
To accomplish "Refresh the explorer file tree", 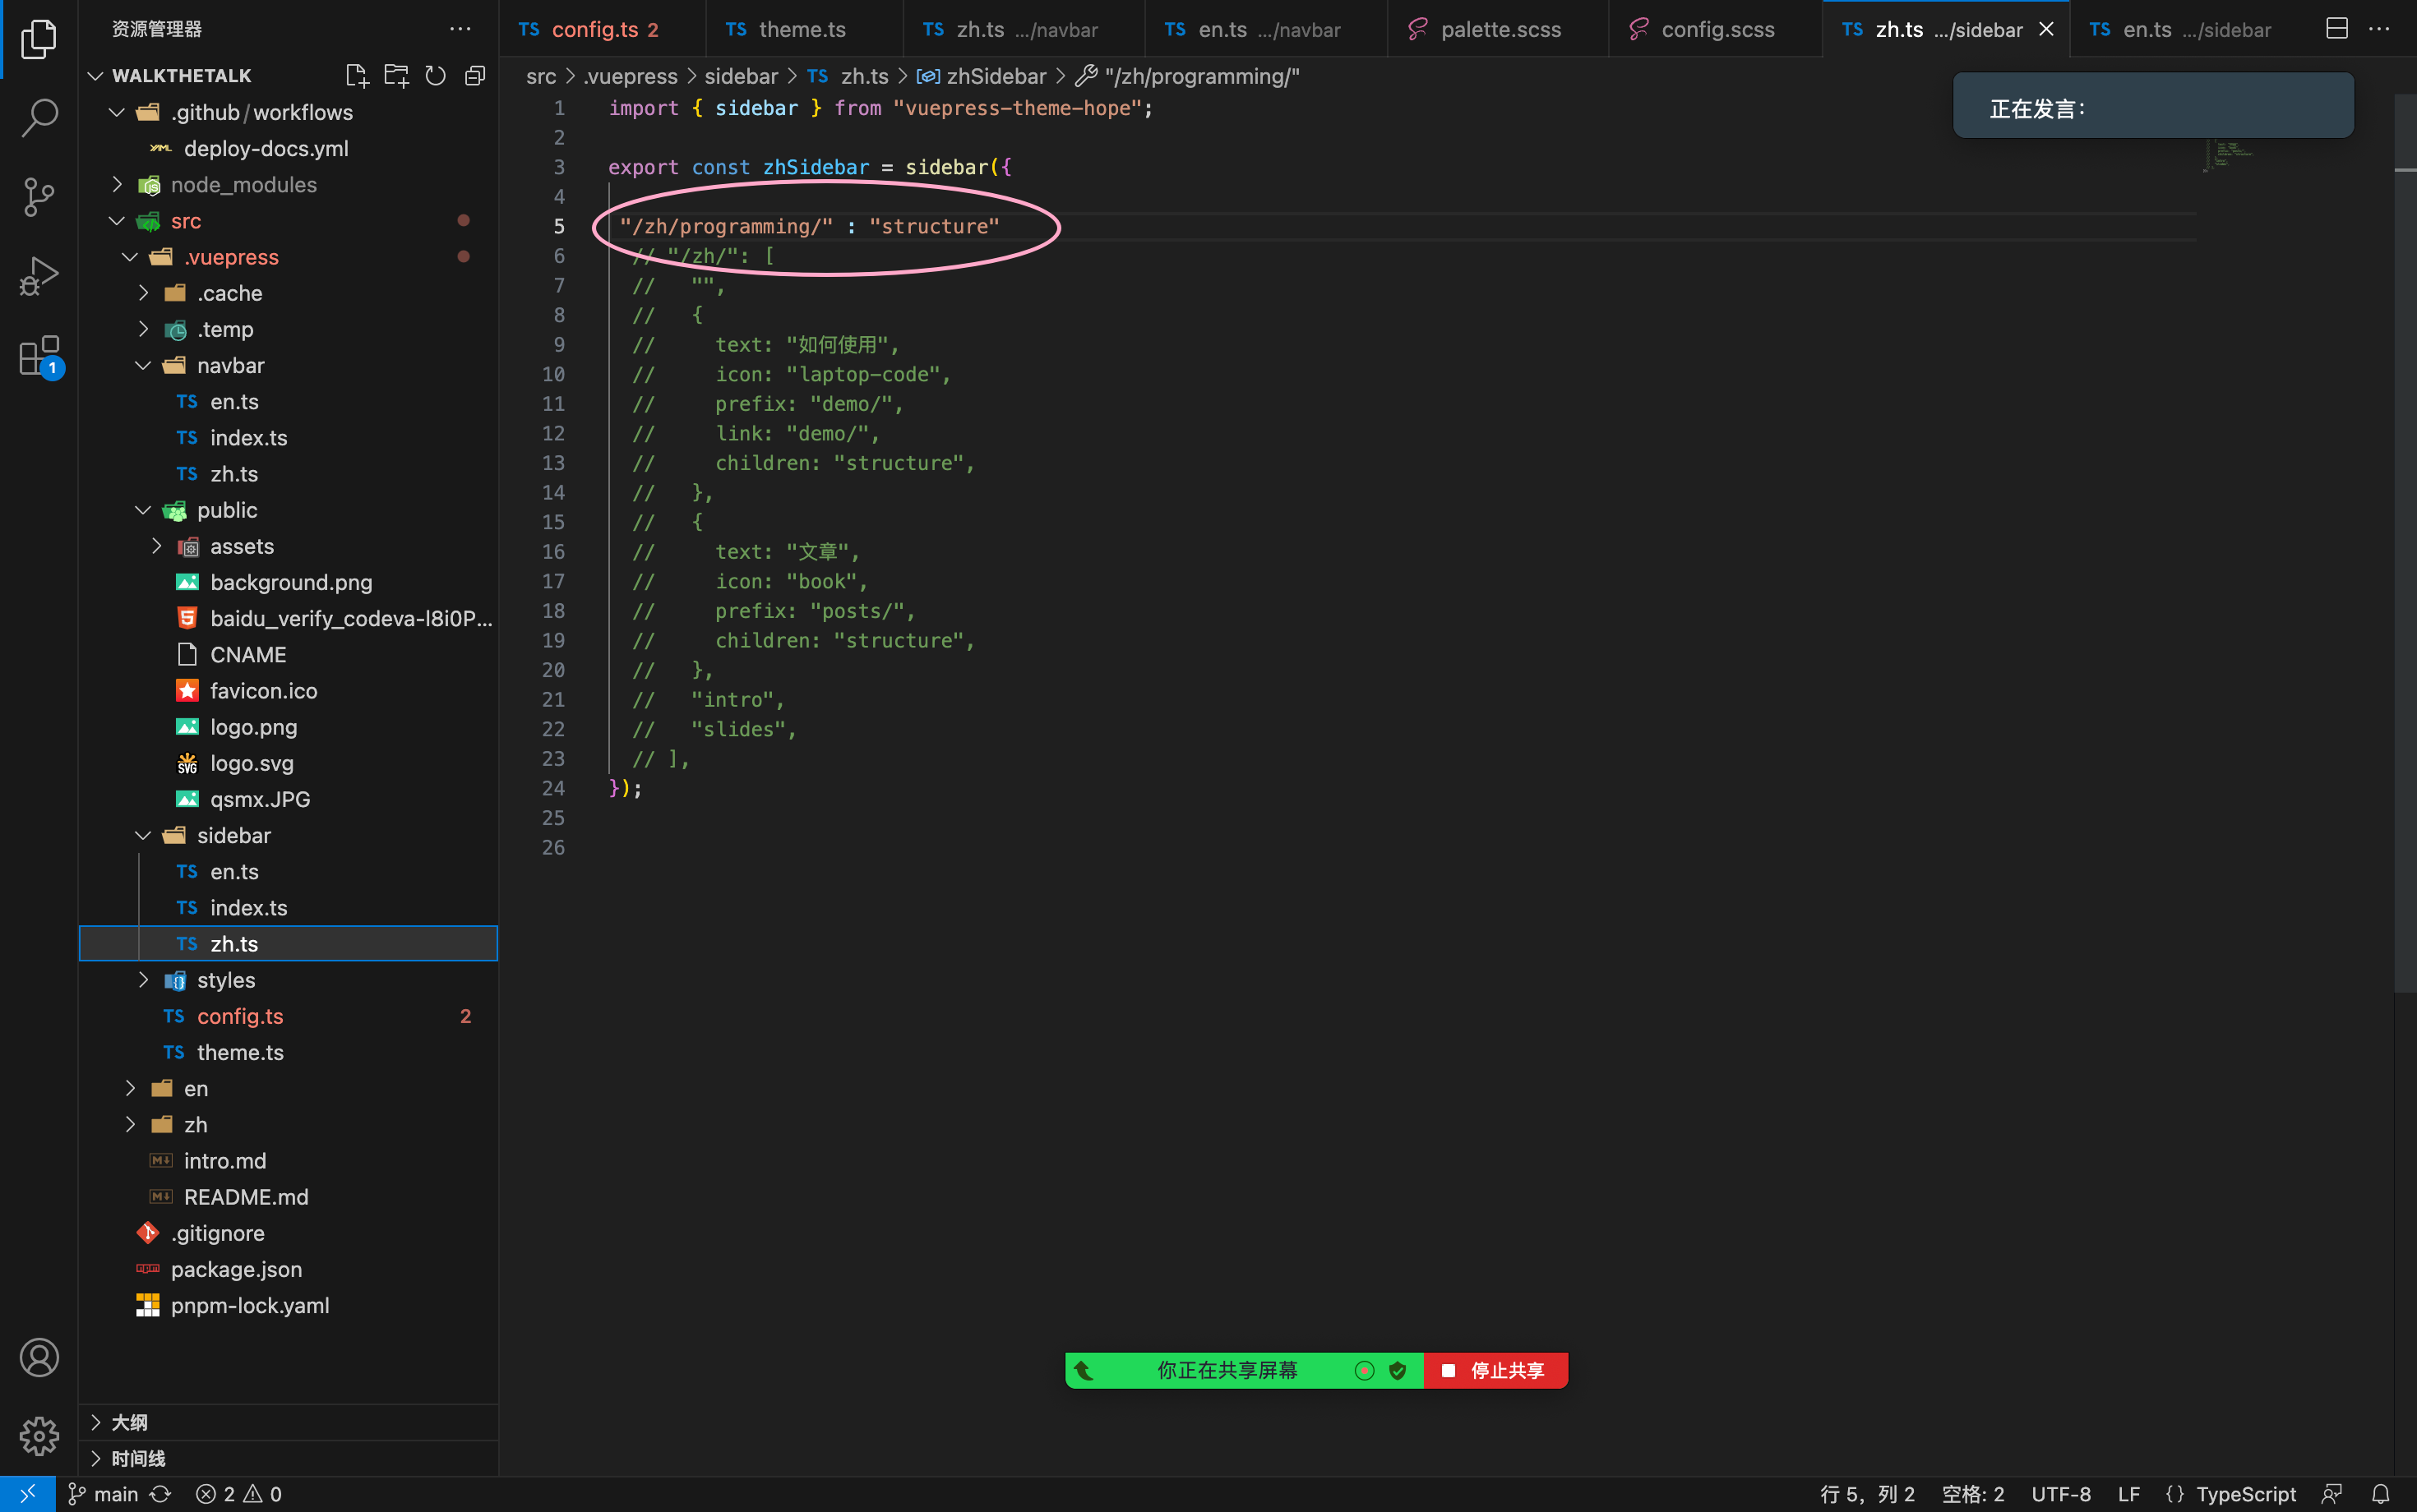I will click(435, 75).
